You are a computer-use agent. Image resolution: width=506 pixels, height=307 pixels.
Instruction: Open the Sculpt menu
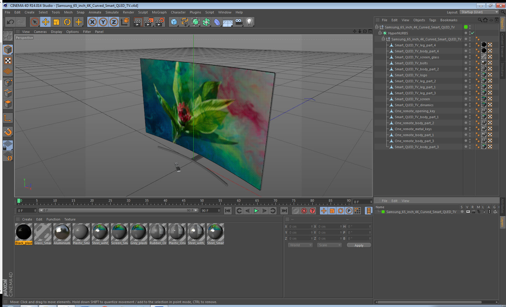tap(143, 12)
